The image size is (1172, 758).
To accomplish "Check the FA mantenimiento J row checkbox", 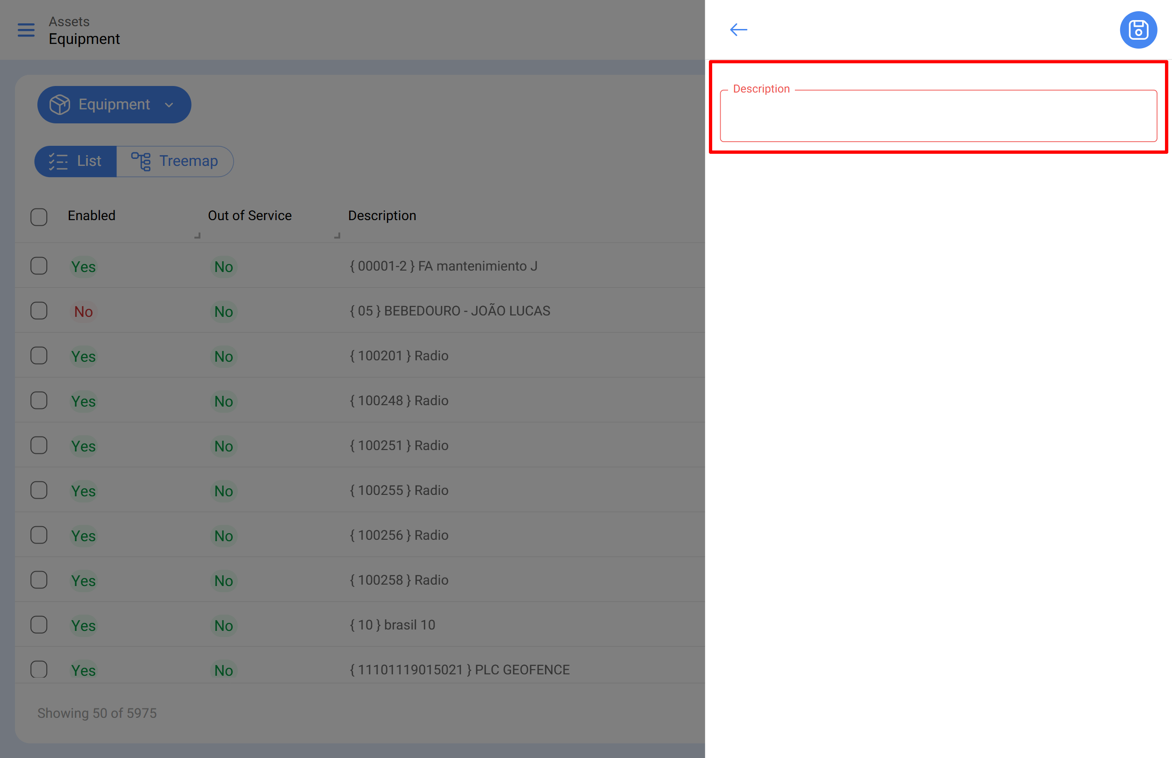I will point(39,266).
